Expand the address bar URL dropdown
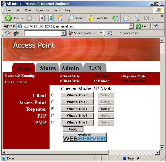This screenshot has height=162, width=166. (131, 26)
